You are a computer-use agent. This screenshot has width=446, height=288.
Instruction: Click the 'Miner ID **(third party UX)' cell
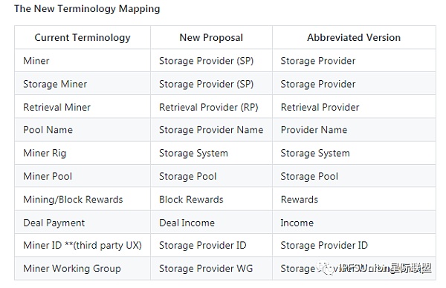pyautogui.click(x=83, y=245)
